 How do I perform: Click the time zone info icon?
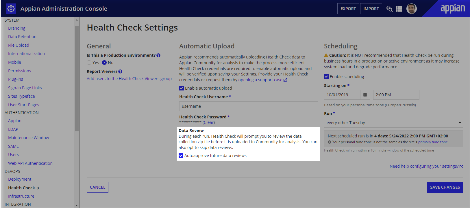[330, 142]
